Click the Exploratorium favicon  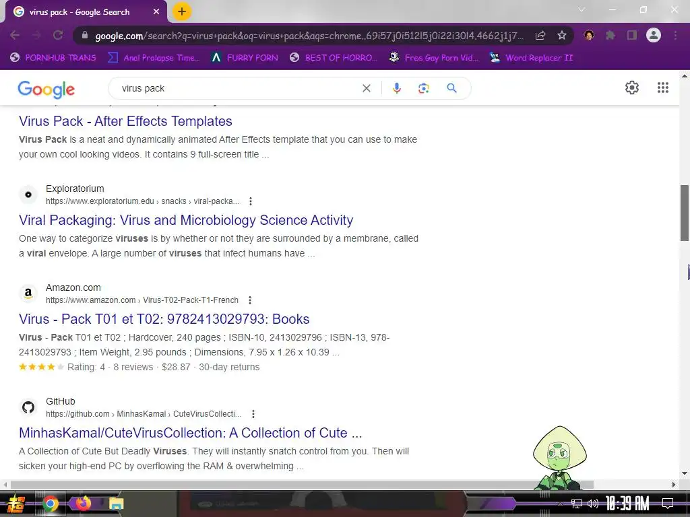(28, 195)
